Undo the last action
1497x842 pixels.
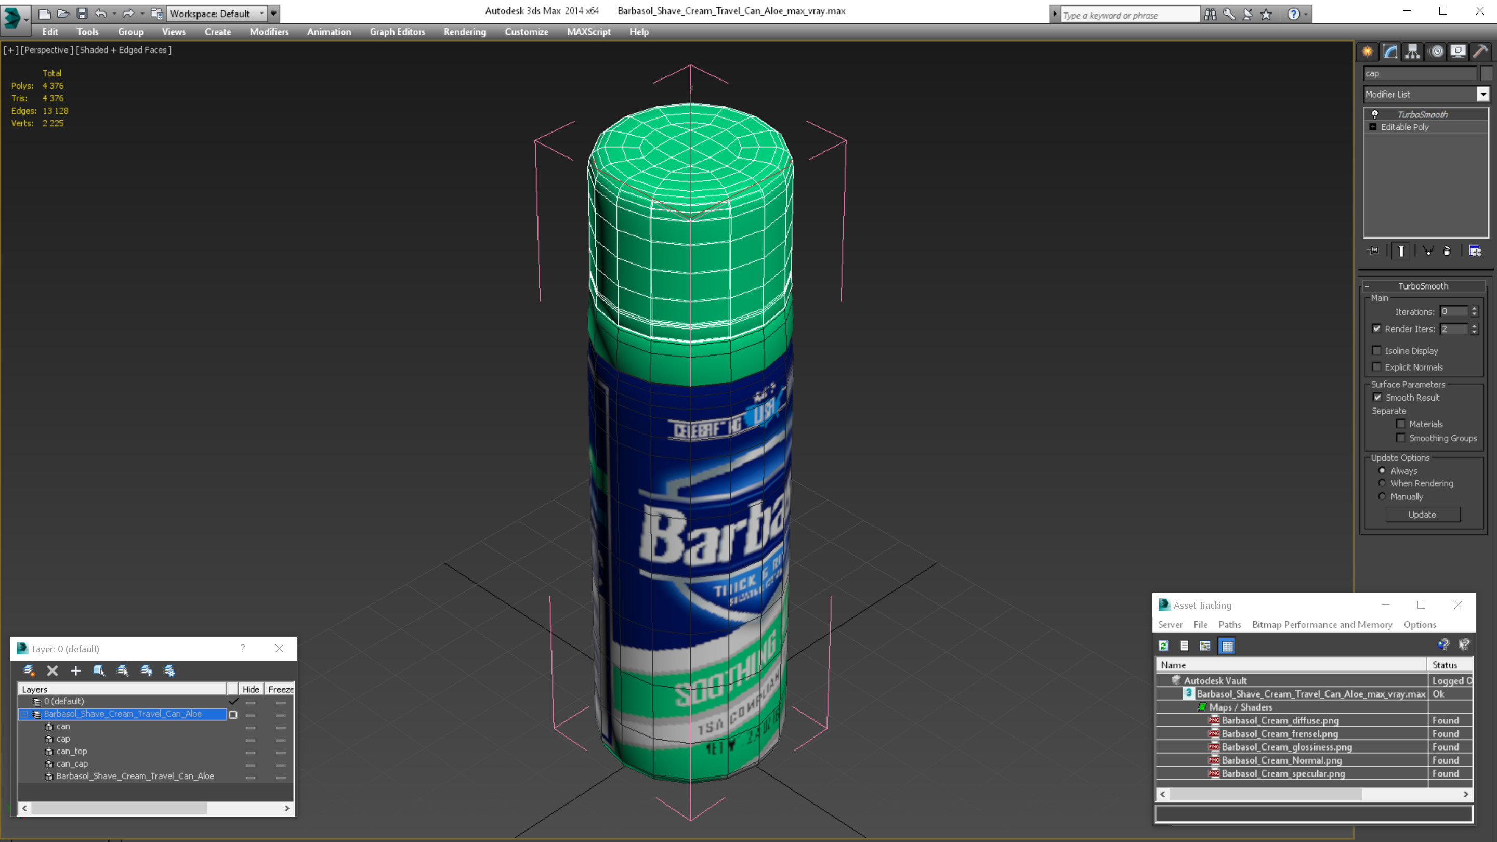[100, 14]
